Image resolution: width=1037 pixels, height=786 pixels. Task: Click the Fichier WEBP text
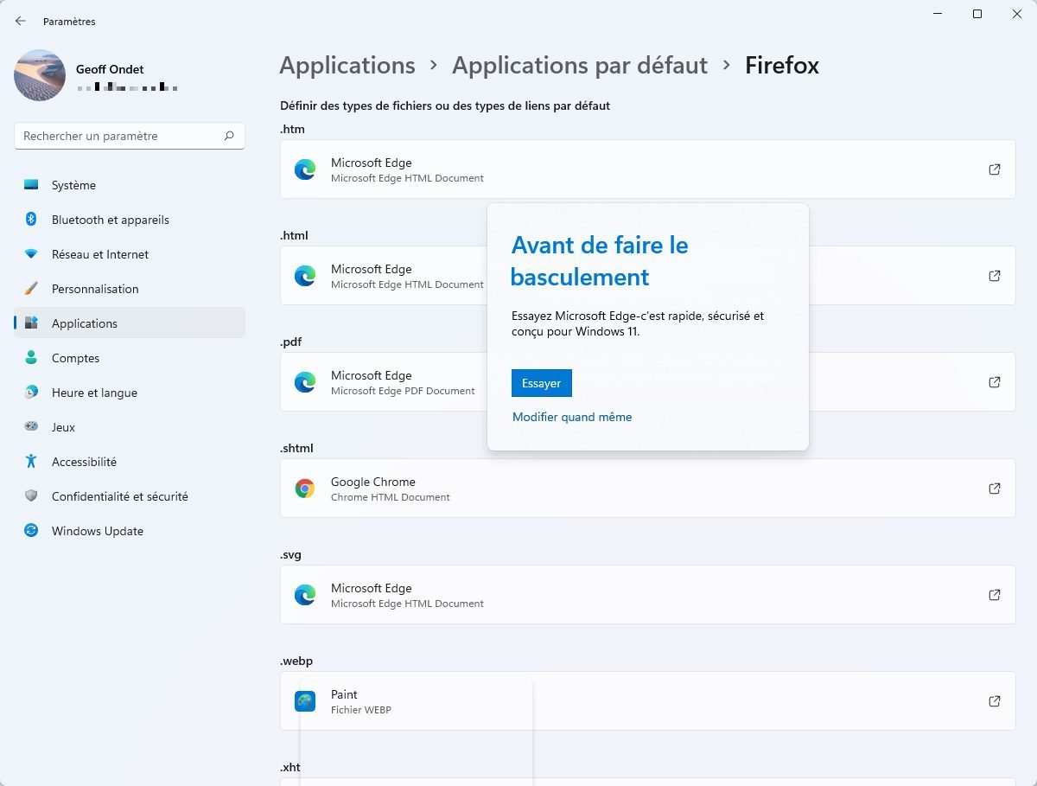coord(361,710)
